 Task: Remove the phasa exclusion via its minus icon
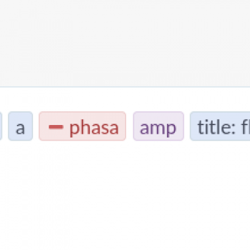click(56, 127)
